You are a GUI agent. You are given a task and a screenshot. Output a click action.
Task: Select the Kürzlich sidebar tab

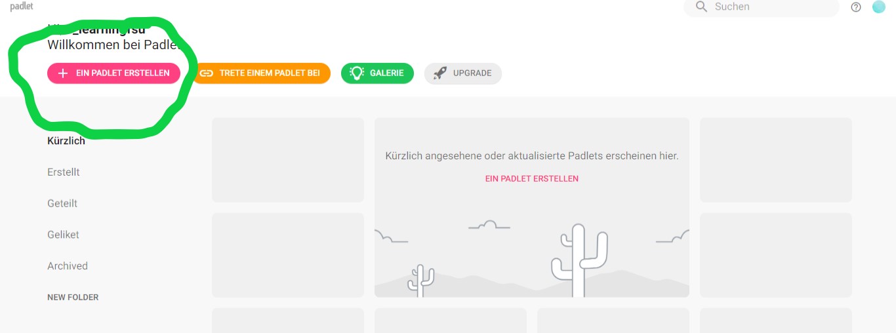66,141
